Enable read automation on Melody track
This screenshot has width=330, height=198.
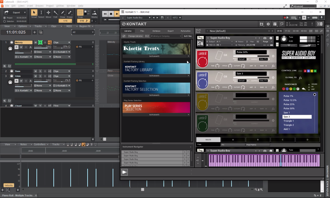click(17, 47)
